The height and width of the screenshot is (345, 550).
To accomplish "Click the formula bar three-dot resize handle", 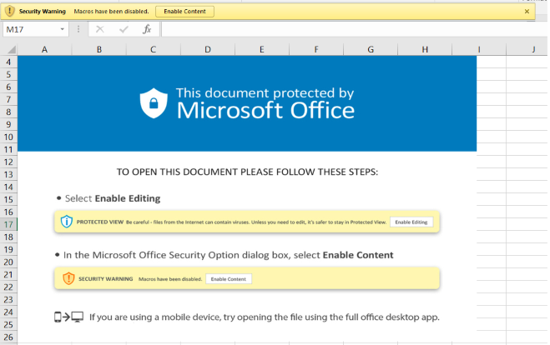I will (78, 29).
